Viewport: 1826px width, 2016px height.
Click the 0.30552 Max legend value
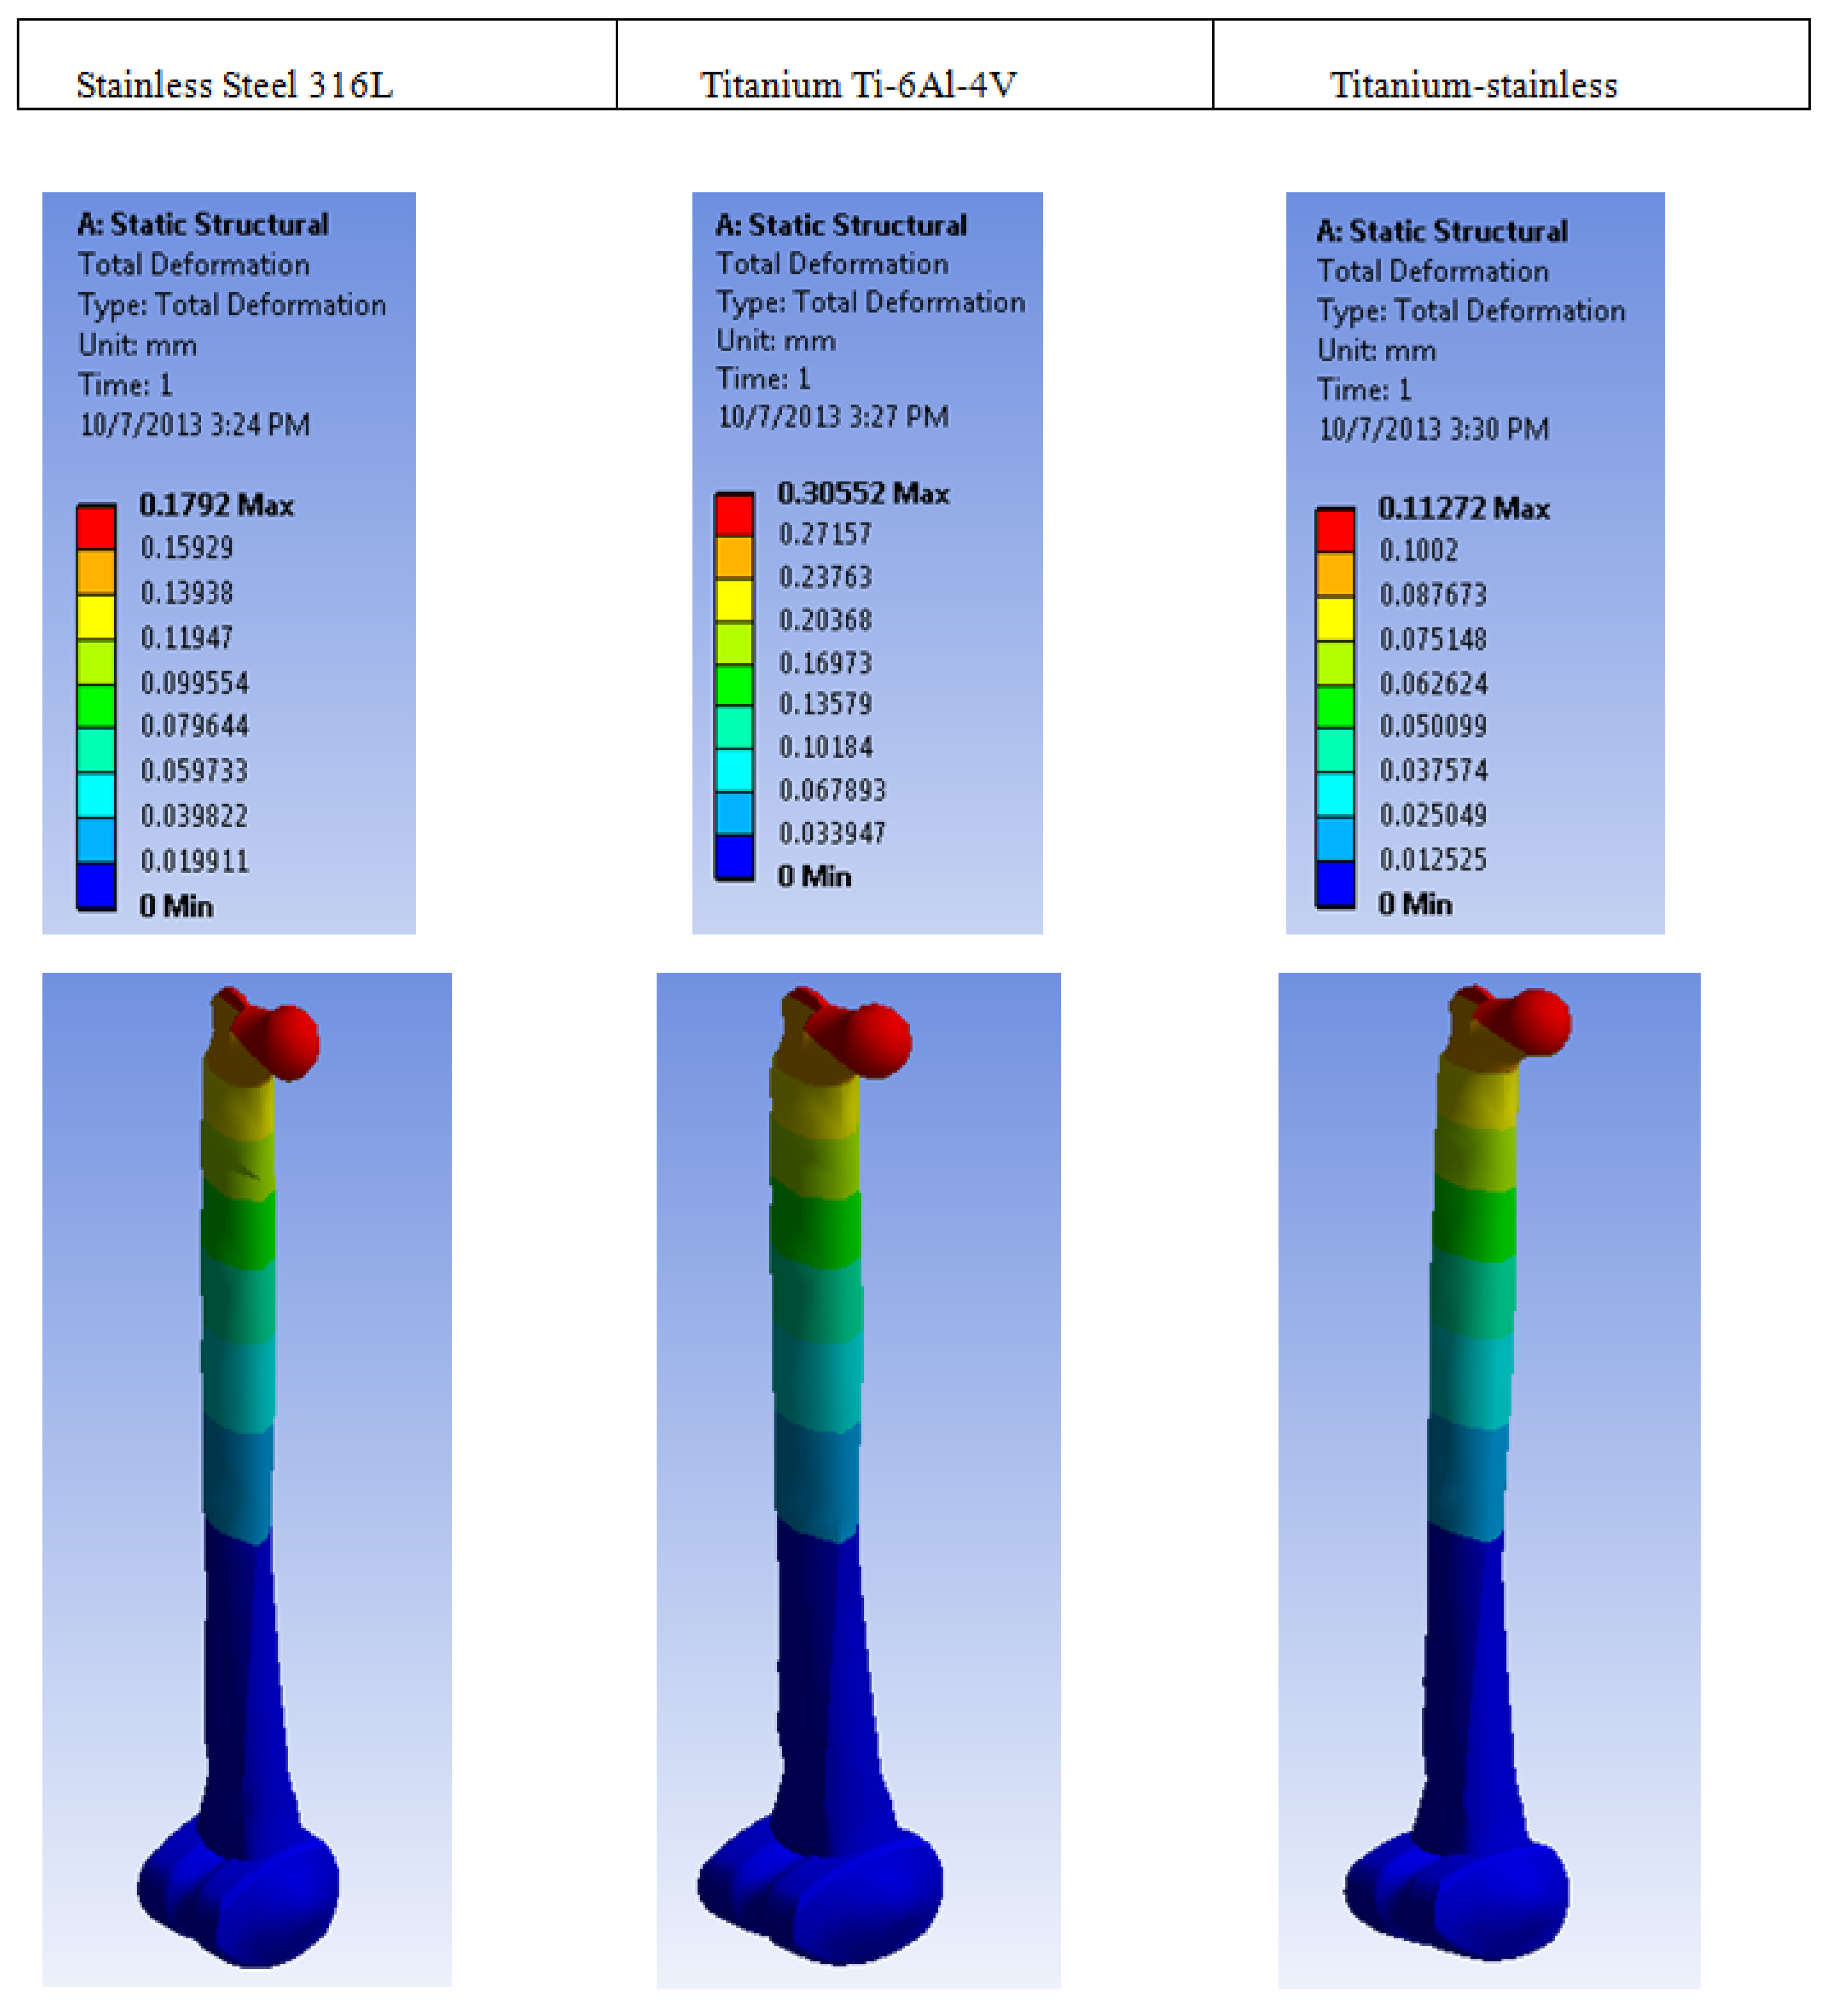tap(862, 493)
